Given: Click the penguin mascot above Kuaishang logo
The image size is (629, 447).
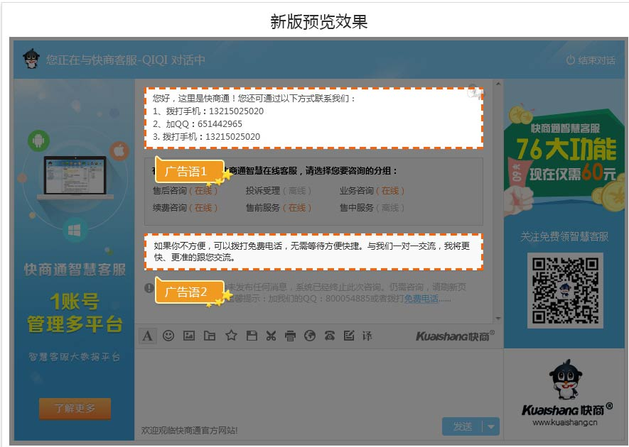Looking at the screenshot, I should 565,379.
